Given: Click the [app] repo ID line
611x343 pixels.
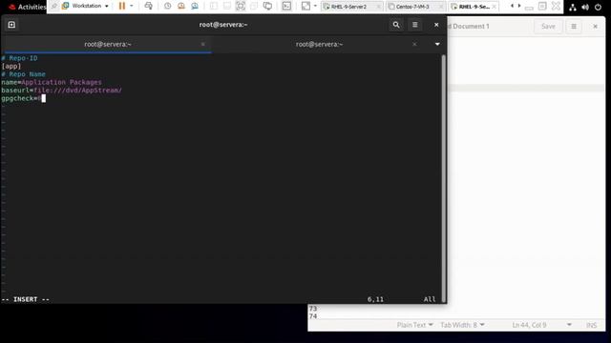Looking at the screenshot, I should [x=11, y=66].
